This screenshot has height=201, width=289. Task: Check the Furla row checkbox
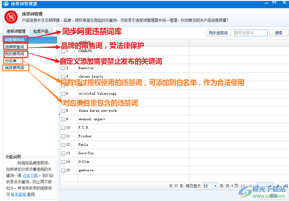(63, 145)
